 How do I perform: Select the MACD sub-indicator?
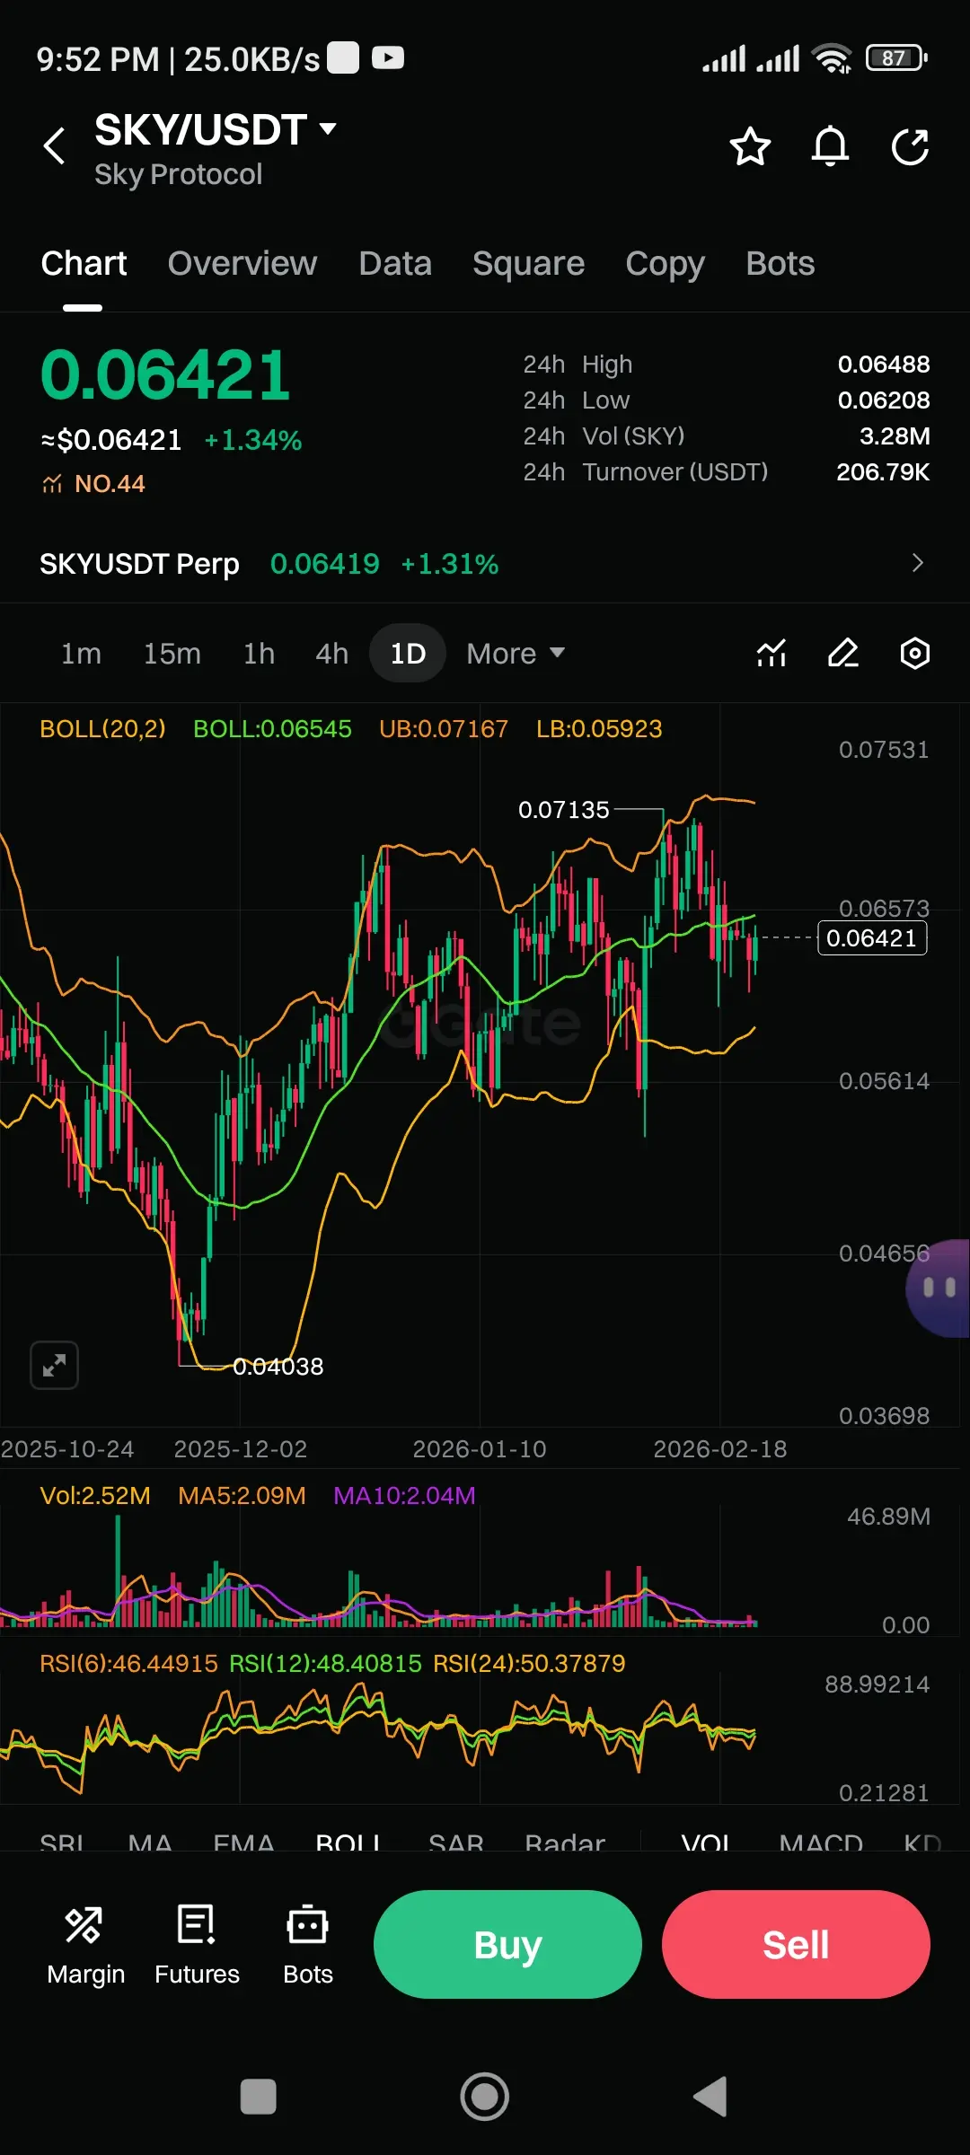click(x=821, y=1843)
